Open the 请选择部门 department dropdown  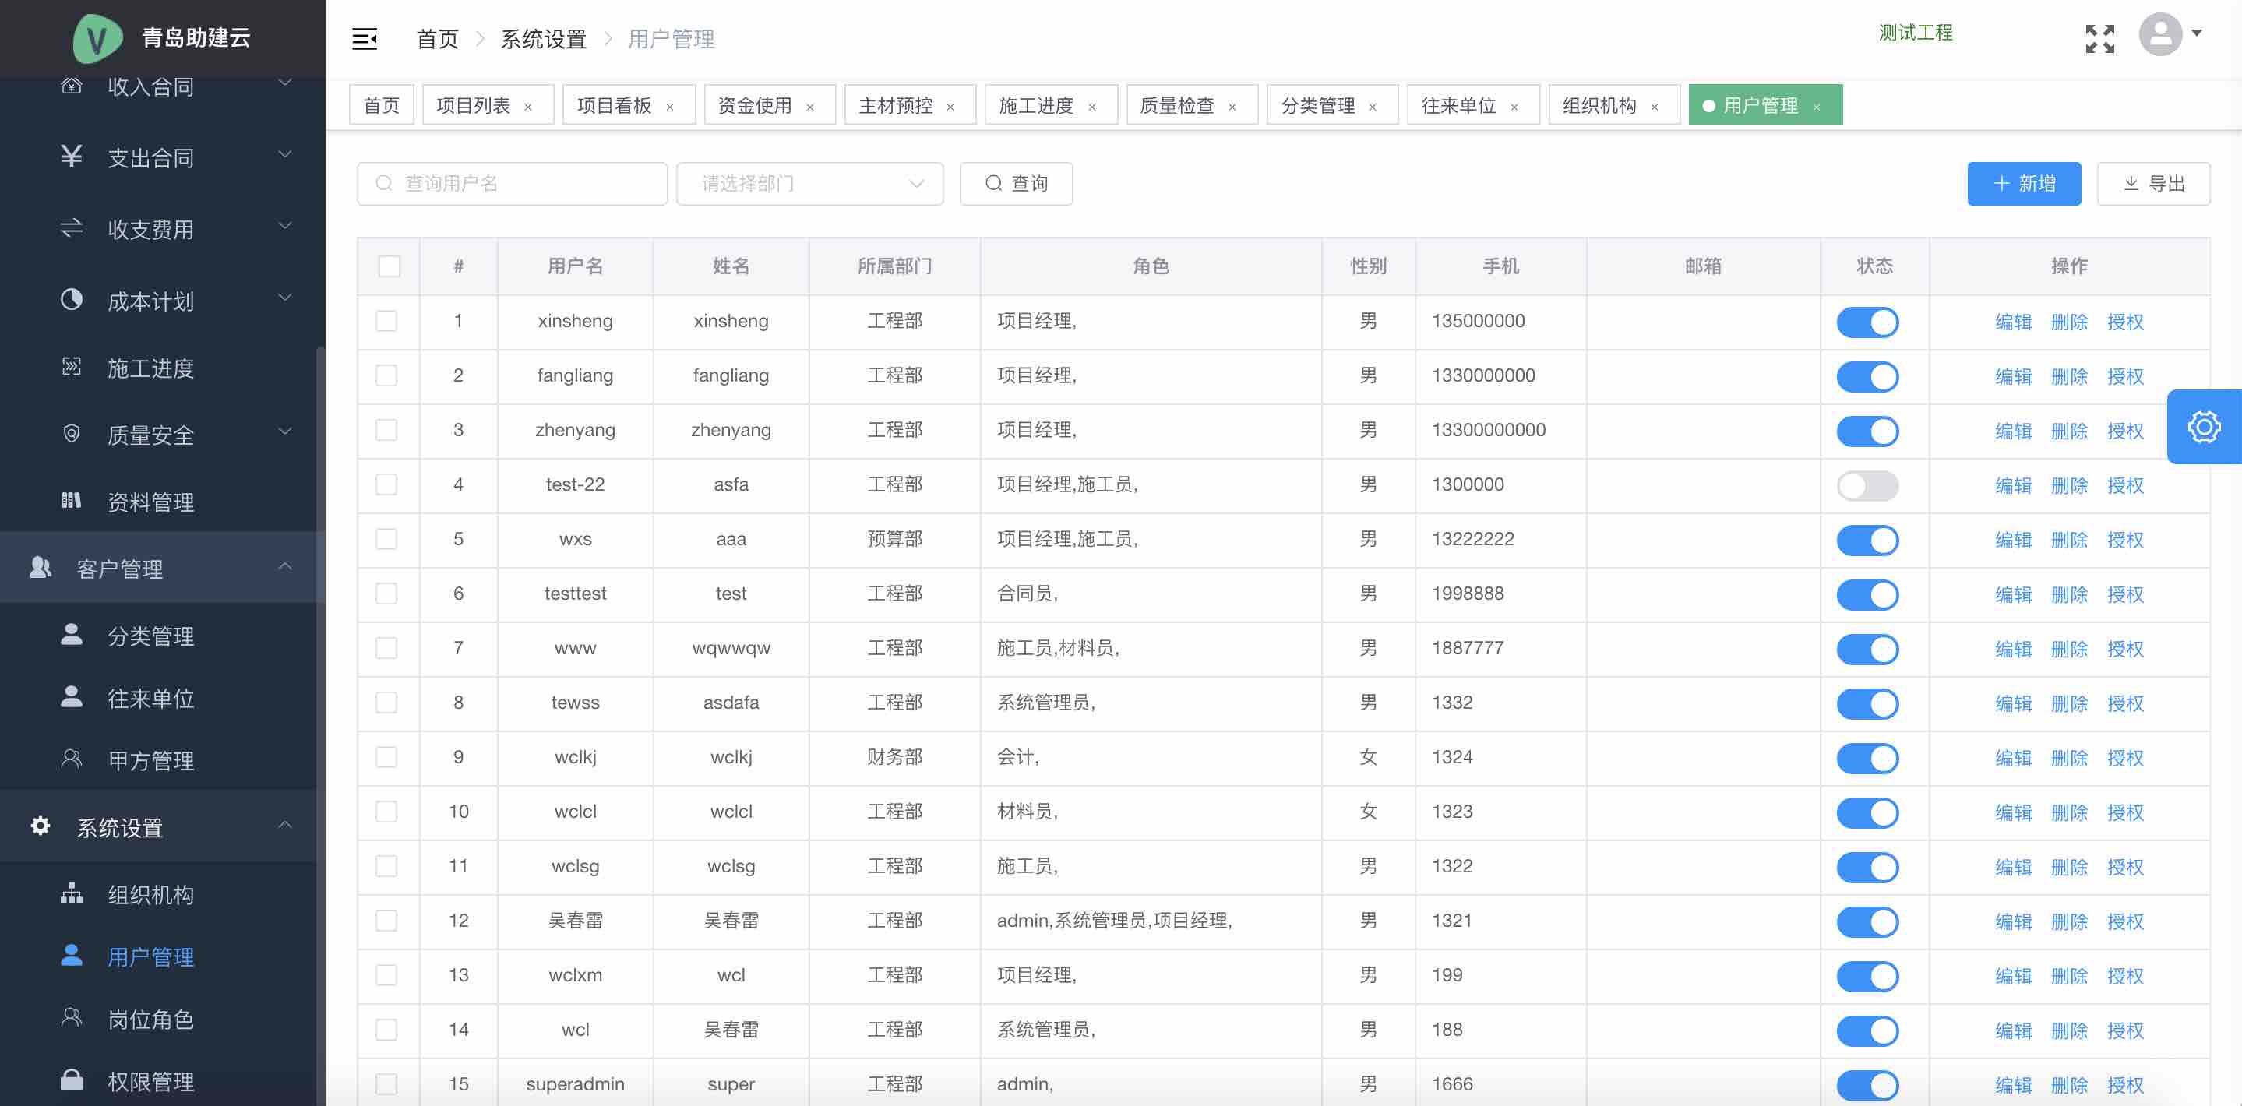pos(809,184)
